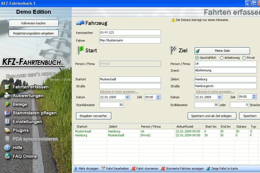Adjust the Ziel Zeit spinner arrows

pos(254,96)
